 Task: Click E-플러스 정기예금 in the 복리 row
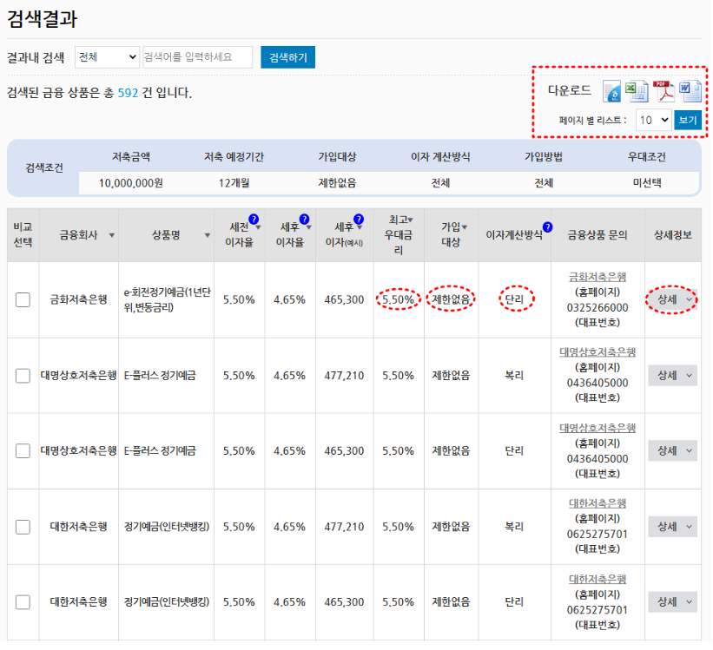[x=160, y=376]
